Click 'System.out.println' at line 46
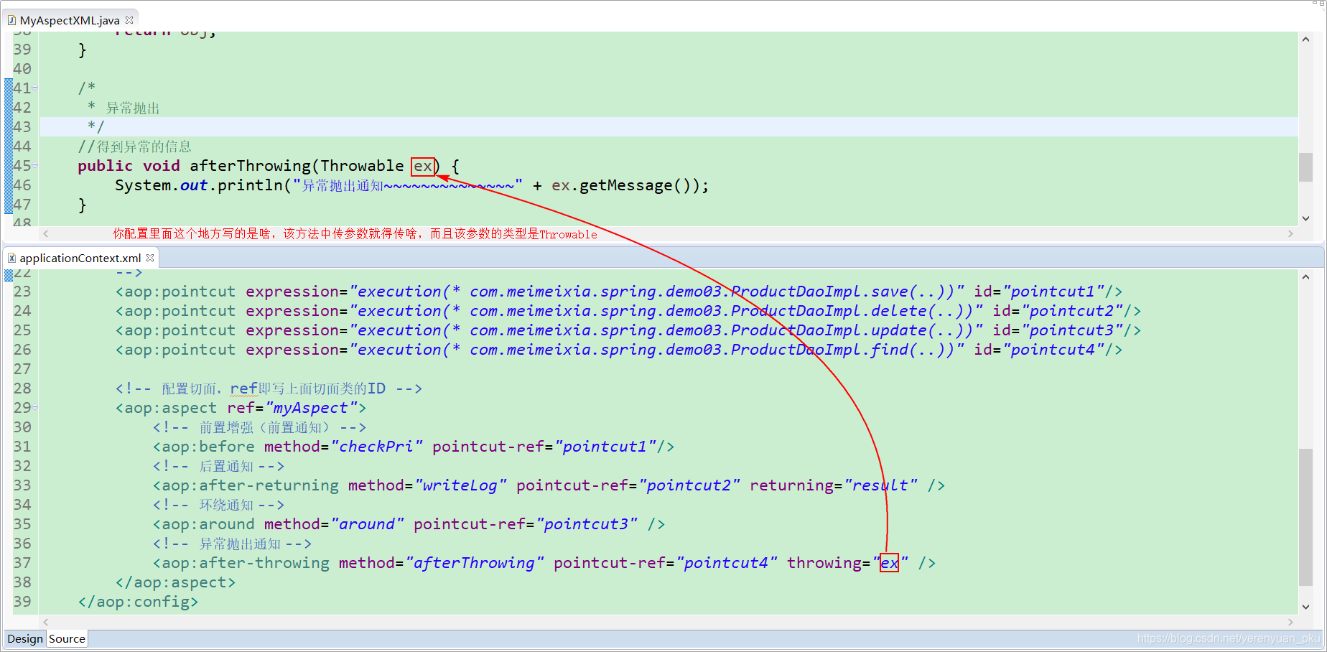 pyautogui.click(x=199, y=185)
